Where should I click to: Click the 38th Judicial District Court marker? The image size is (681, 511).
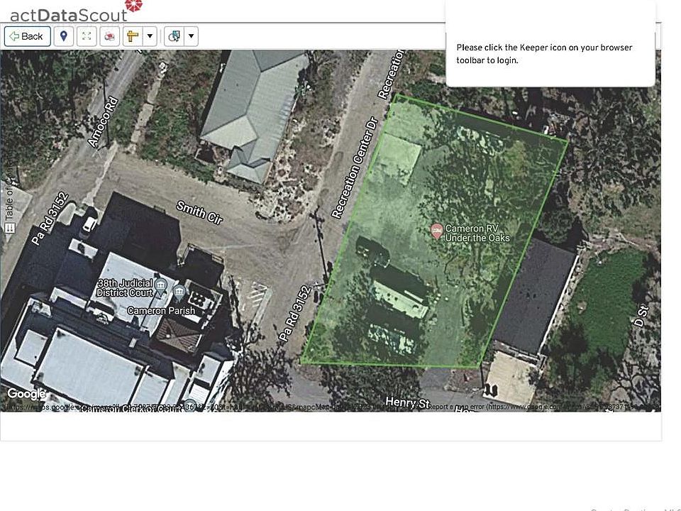(162, 287)
